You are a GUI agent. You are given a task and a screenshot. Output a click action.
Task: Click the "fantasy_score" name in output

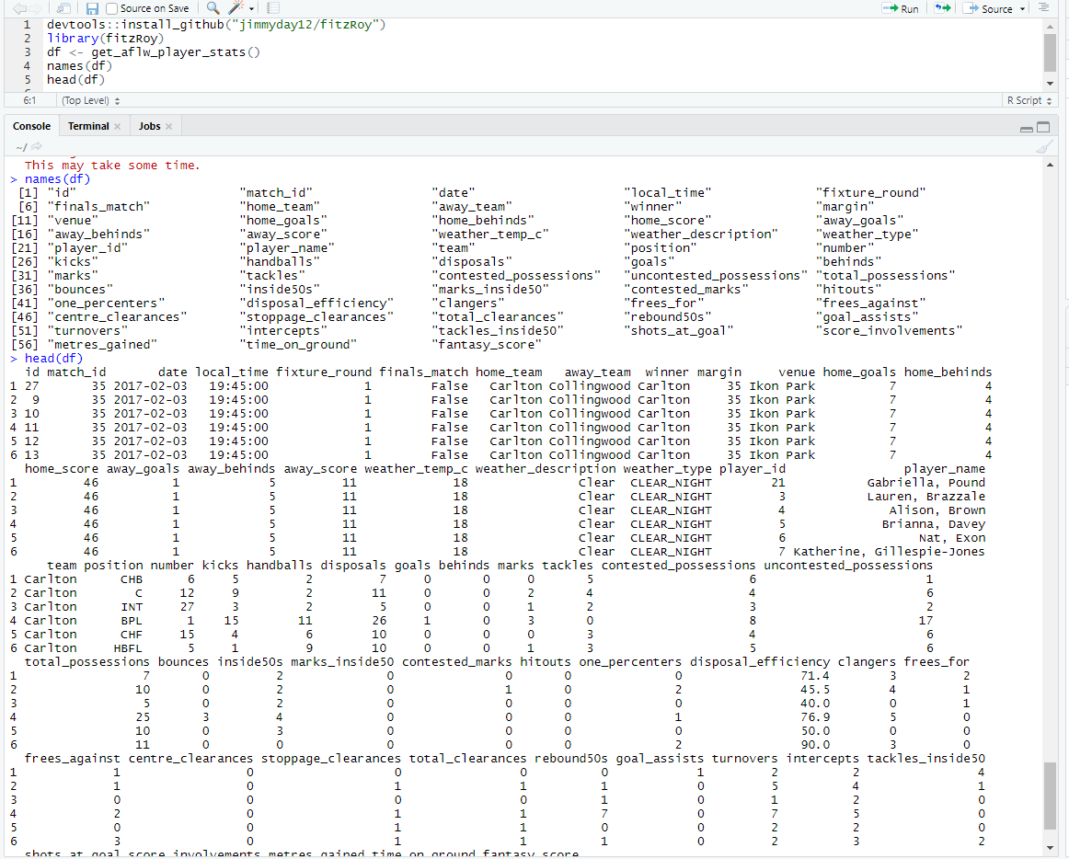pos(487,345)
